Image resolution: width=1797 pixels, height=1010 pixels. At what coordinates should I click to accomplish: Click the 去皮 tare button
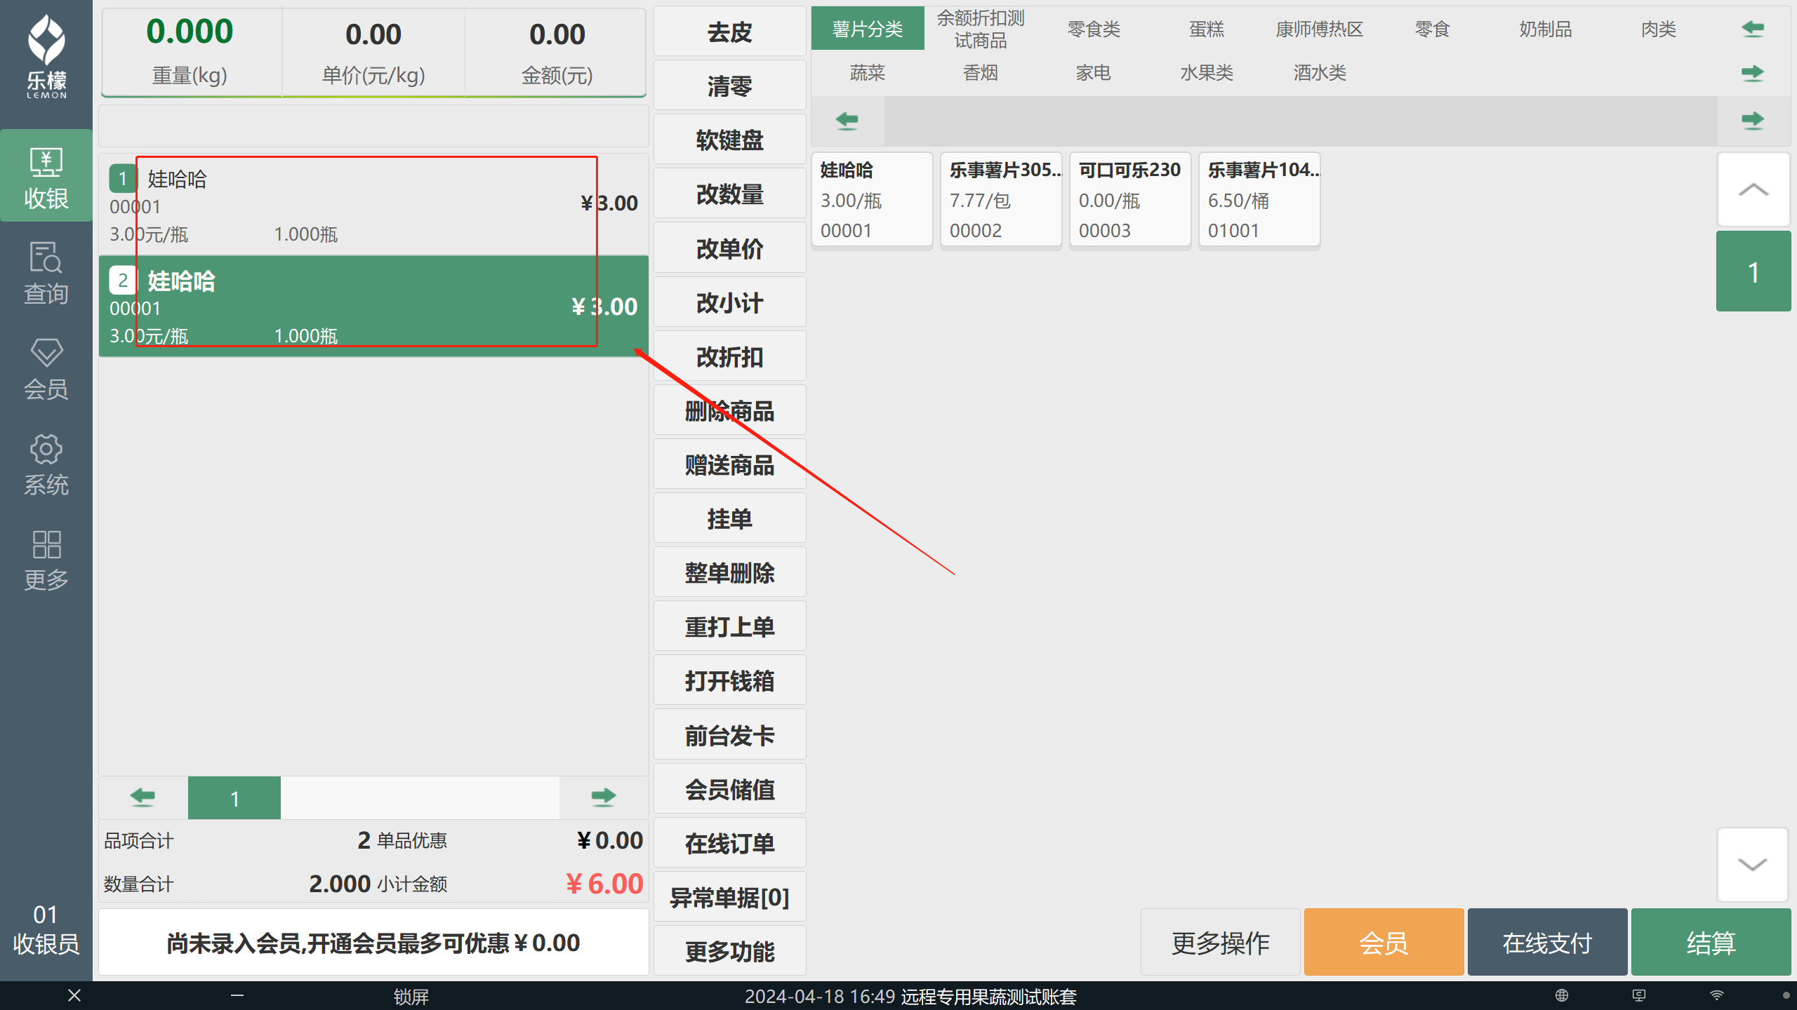tap(730, 32)
